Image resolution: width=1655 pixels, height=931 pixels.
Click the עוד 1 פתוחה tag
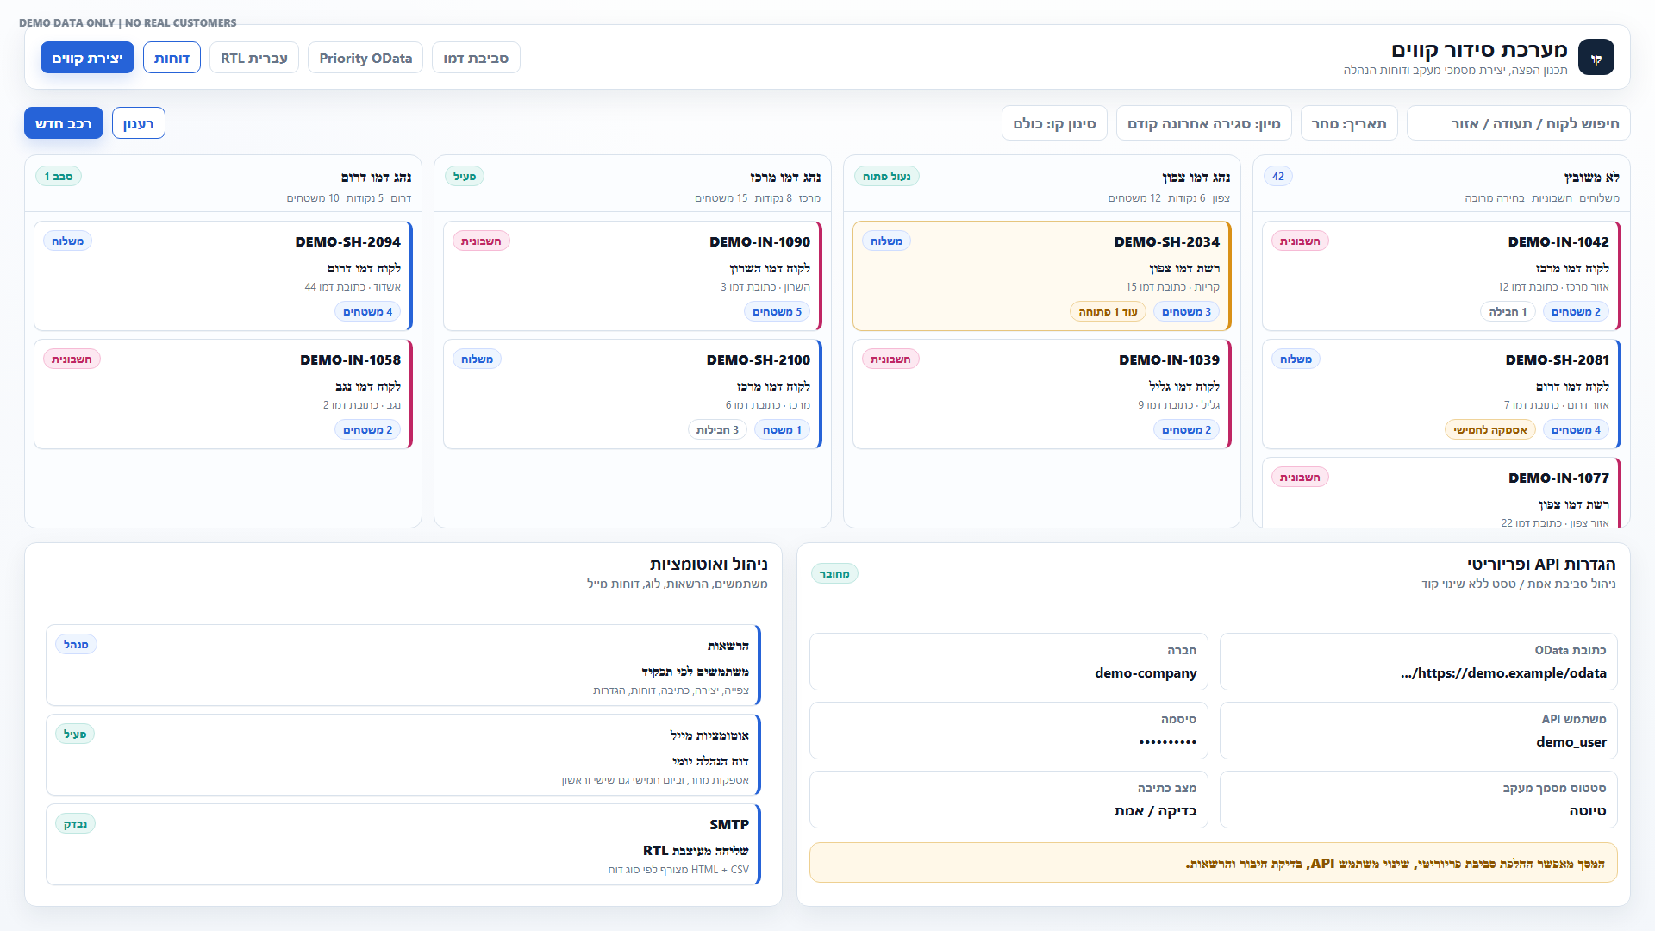[x=1108, y=311]
